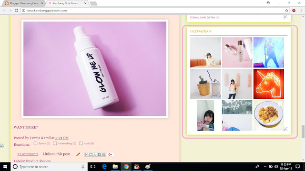Open the 31 comments link
Screen dimensions: 305x171
pyautogui.click(x=28, y=154)
